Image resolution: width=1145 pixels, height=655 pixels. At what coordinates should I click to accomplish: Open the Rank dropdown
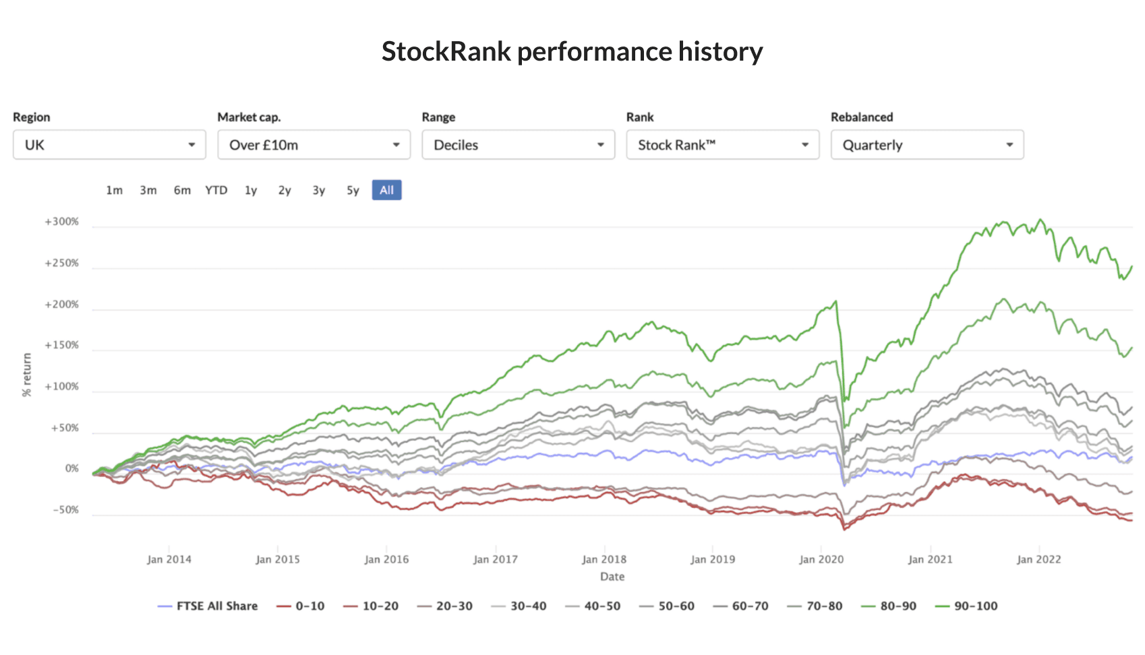tap(722, 144)
